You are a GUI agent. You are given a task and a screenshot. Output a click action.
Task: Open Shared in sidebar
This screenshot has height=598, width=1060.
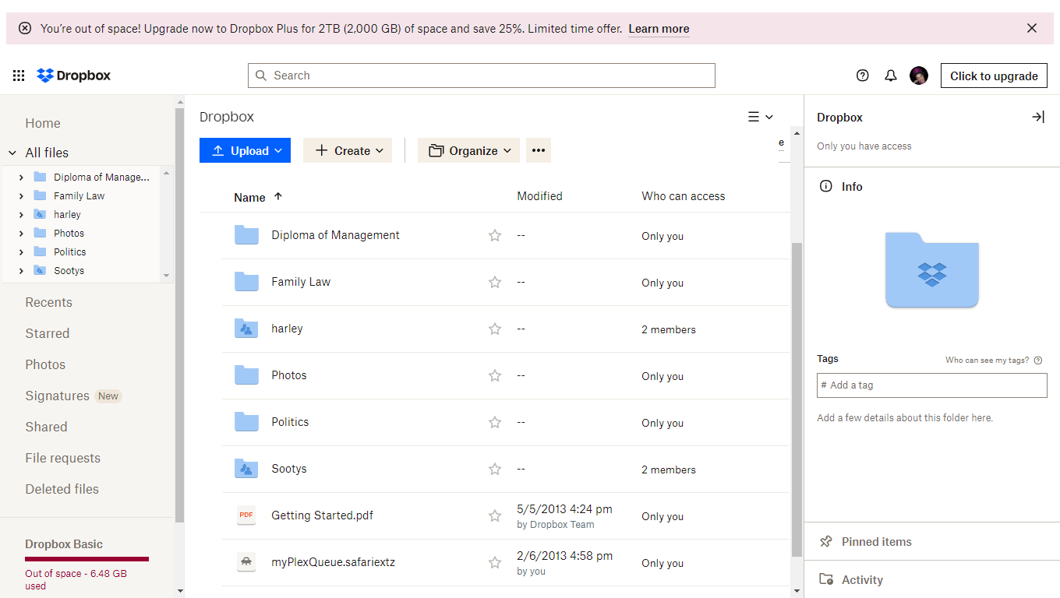pyautogui.click(x=46, y=427)
